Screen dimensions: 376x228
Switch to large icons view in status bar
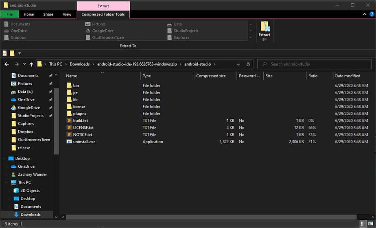[x=370, y=224]
